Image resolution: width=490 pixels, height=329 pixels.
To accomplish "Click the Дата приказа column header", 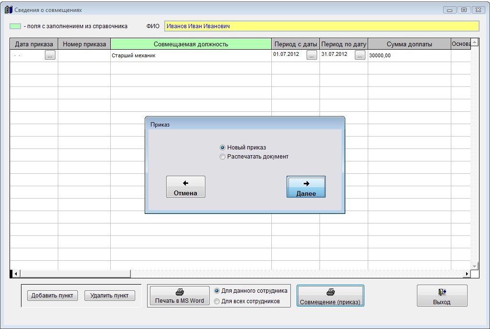I will point(34,44).
